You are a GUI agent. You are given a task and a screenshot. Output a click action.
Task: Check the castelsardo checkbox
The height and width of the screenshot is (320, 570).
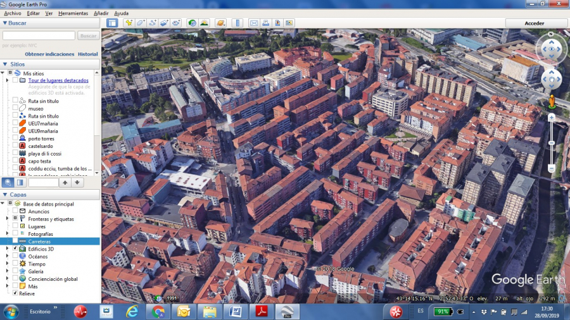[x=15, y=146]
